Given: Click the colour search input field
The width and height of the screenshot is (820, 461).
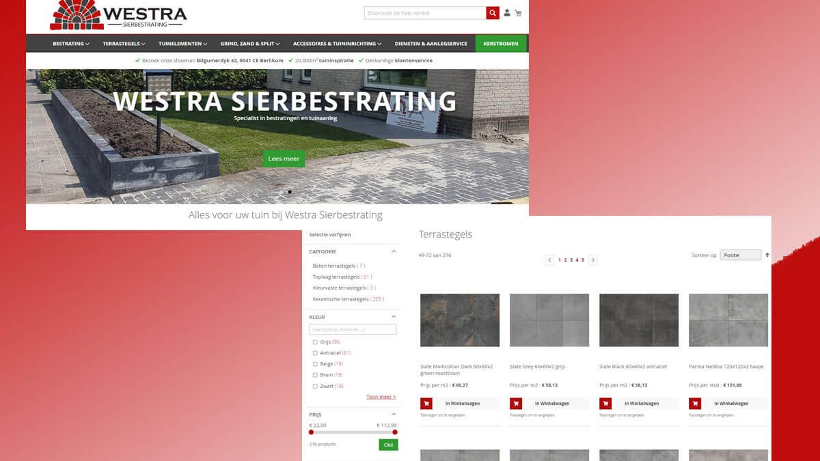Looking at the screenshot, I should (x=353, y=329).
